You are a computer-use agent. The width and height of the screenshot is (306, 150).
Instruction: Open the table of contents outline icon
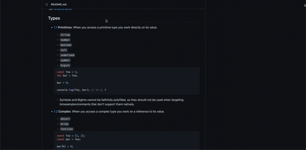point(46,4)
